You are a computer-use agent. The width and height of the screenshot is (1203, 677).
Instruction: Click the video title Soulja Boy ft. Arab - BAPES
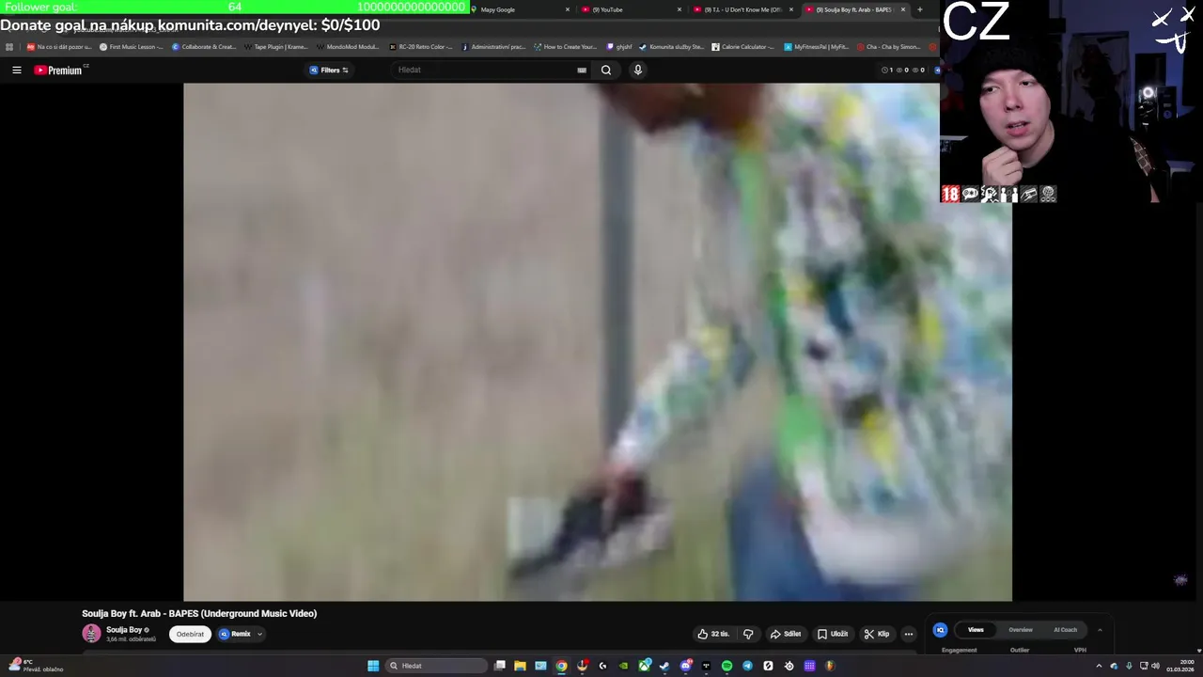199,613
